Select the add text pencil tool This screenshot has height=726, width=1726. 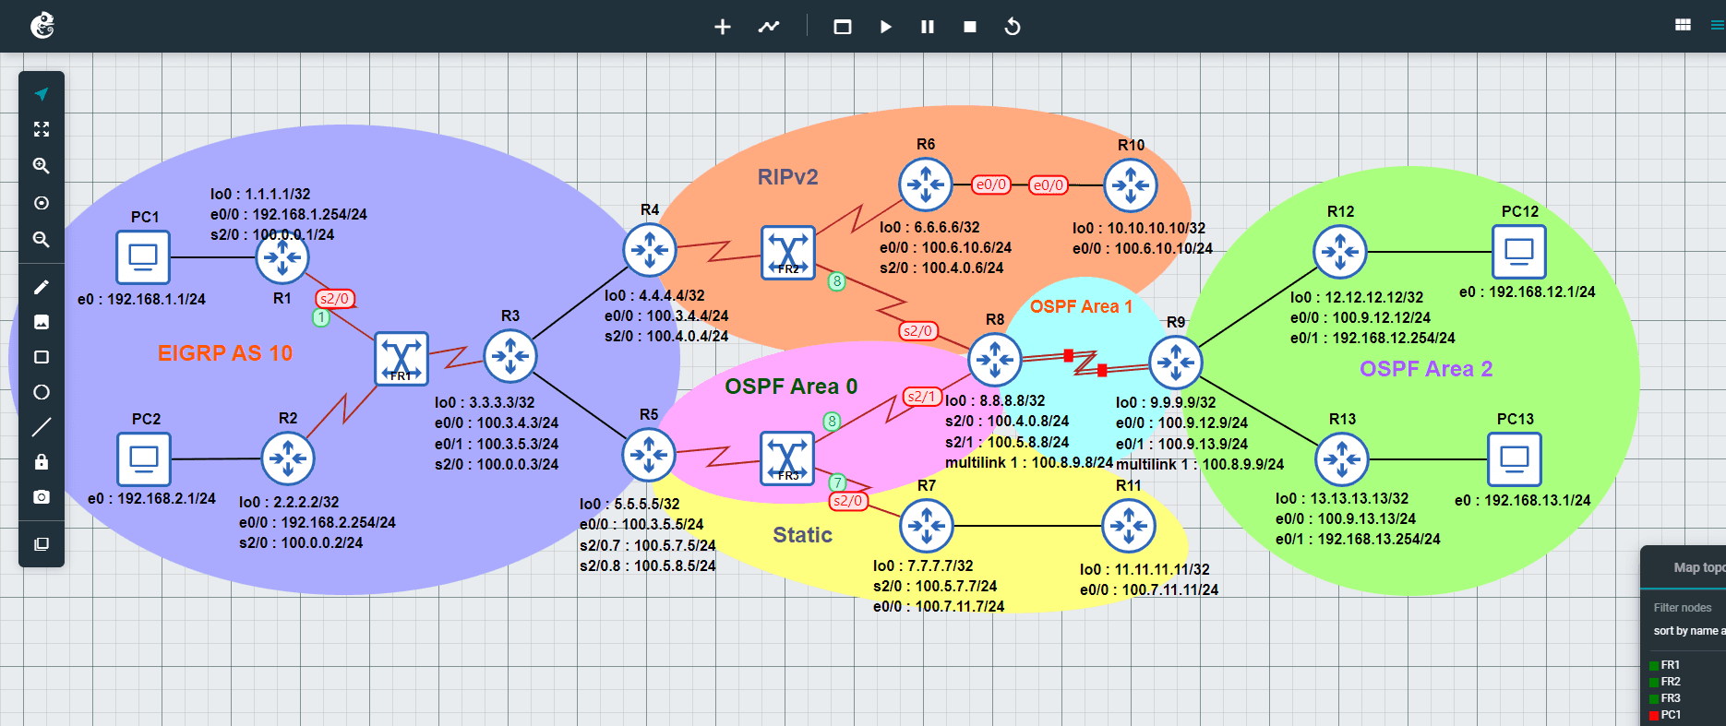(x=42, y=287)
